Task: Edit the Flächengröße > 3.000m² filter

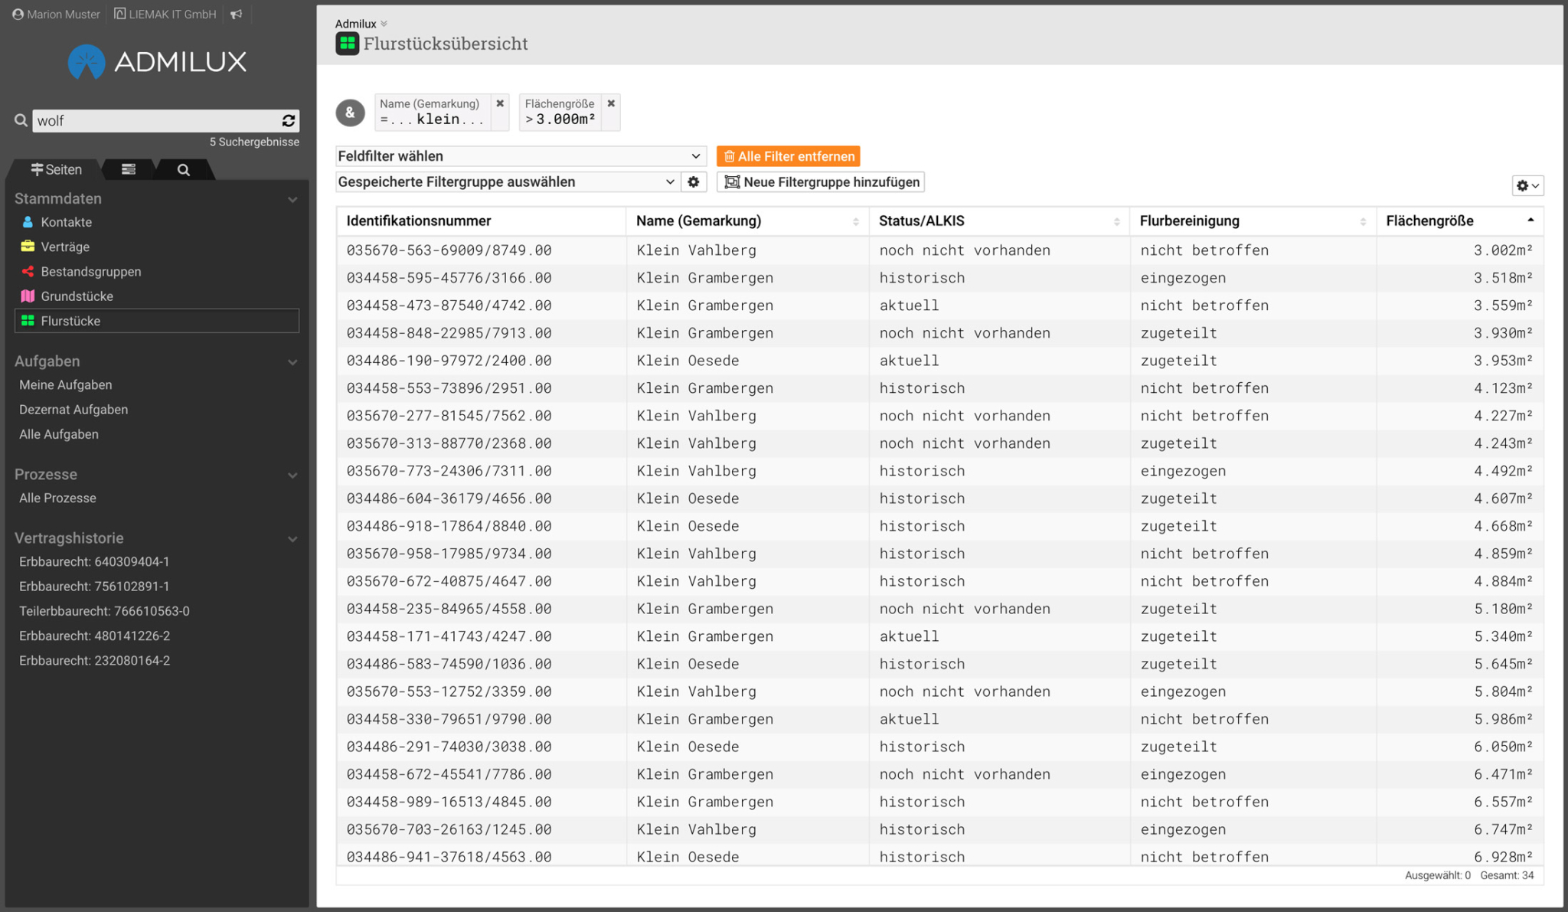Action: tap(560, 113)
